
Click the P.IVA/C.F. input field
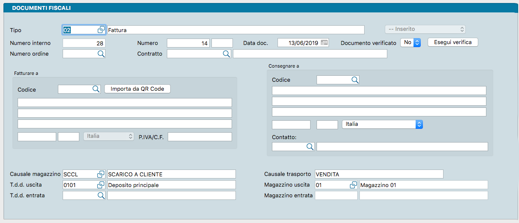click(x=199, y=137)
